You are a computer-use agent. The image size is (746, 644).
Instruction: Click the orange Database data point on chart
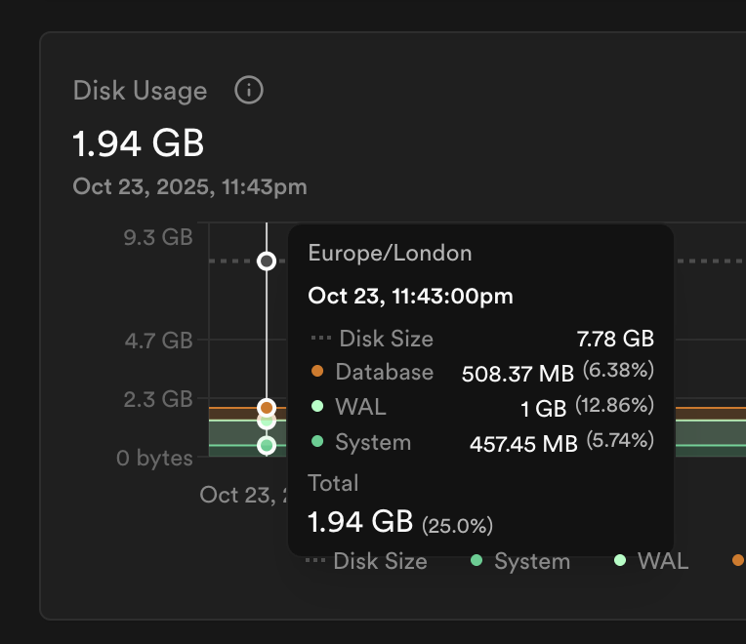[267, 408]
